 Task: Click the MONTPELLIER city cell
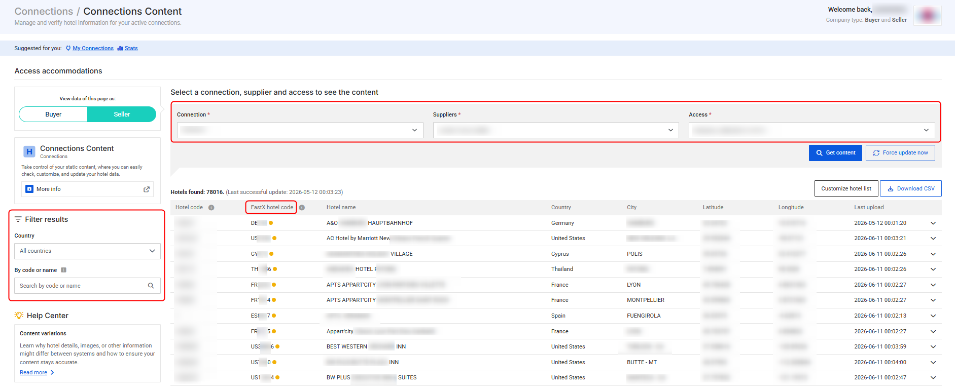pyautogui.click(x=646, y=300)
